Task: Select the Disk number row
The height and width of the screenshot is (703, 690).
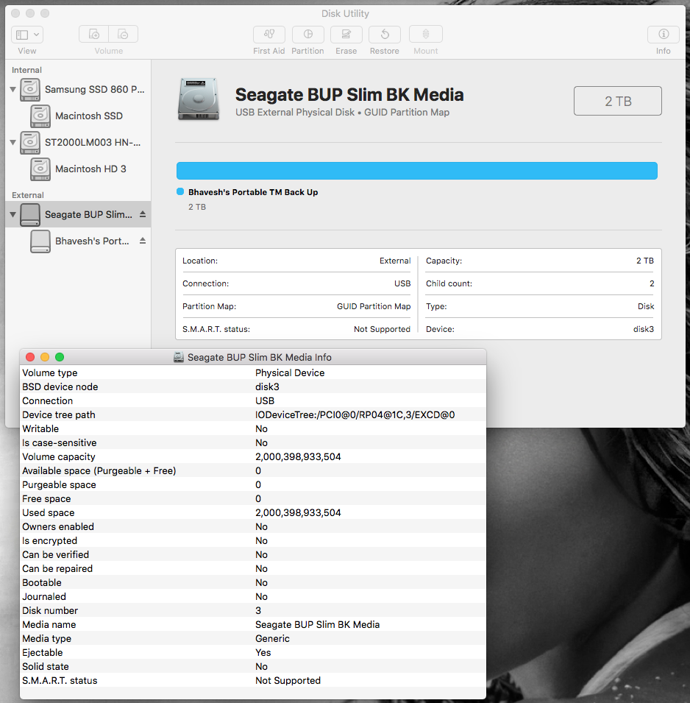Action: pos(253,611)
